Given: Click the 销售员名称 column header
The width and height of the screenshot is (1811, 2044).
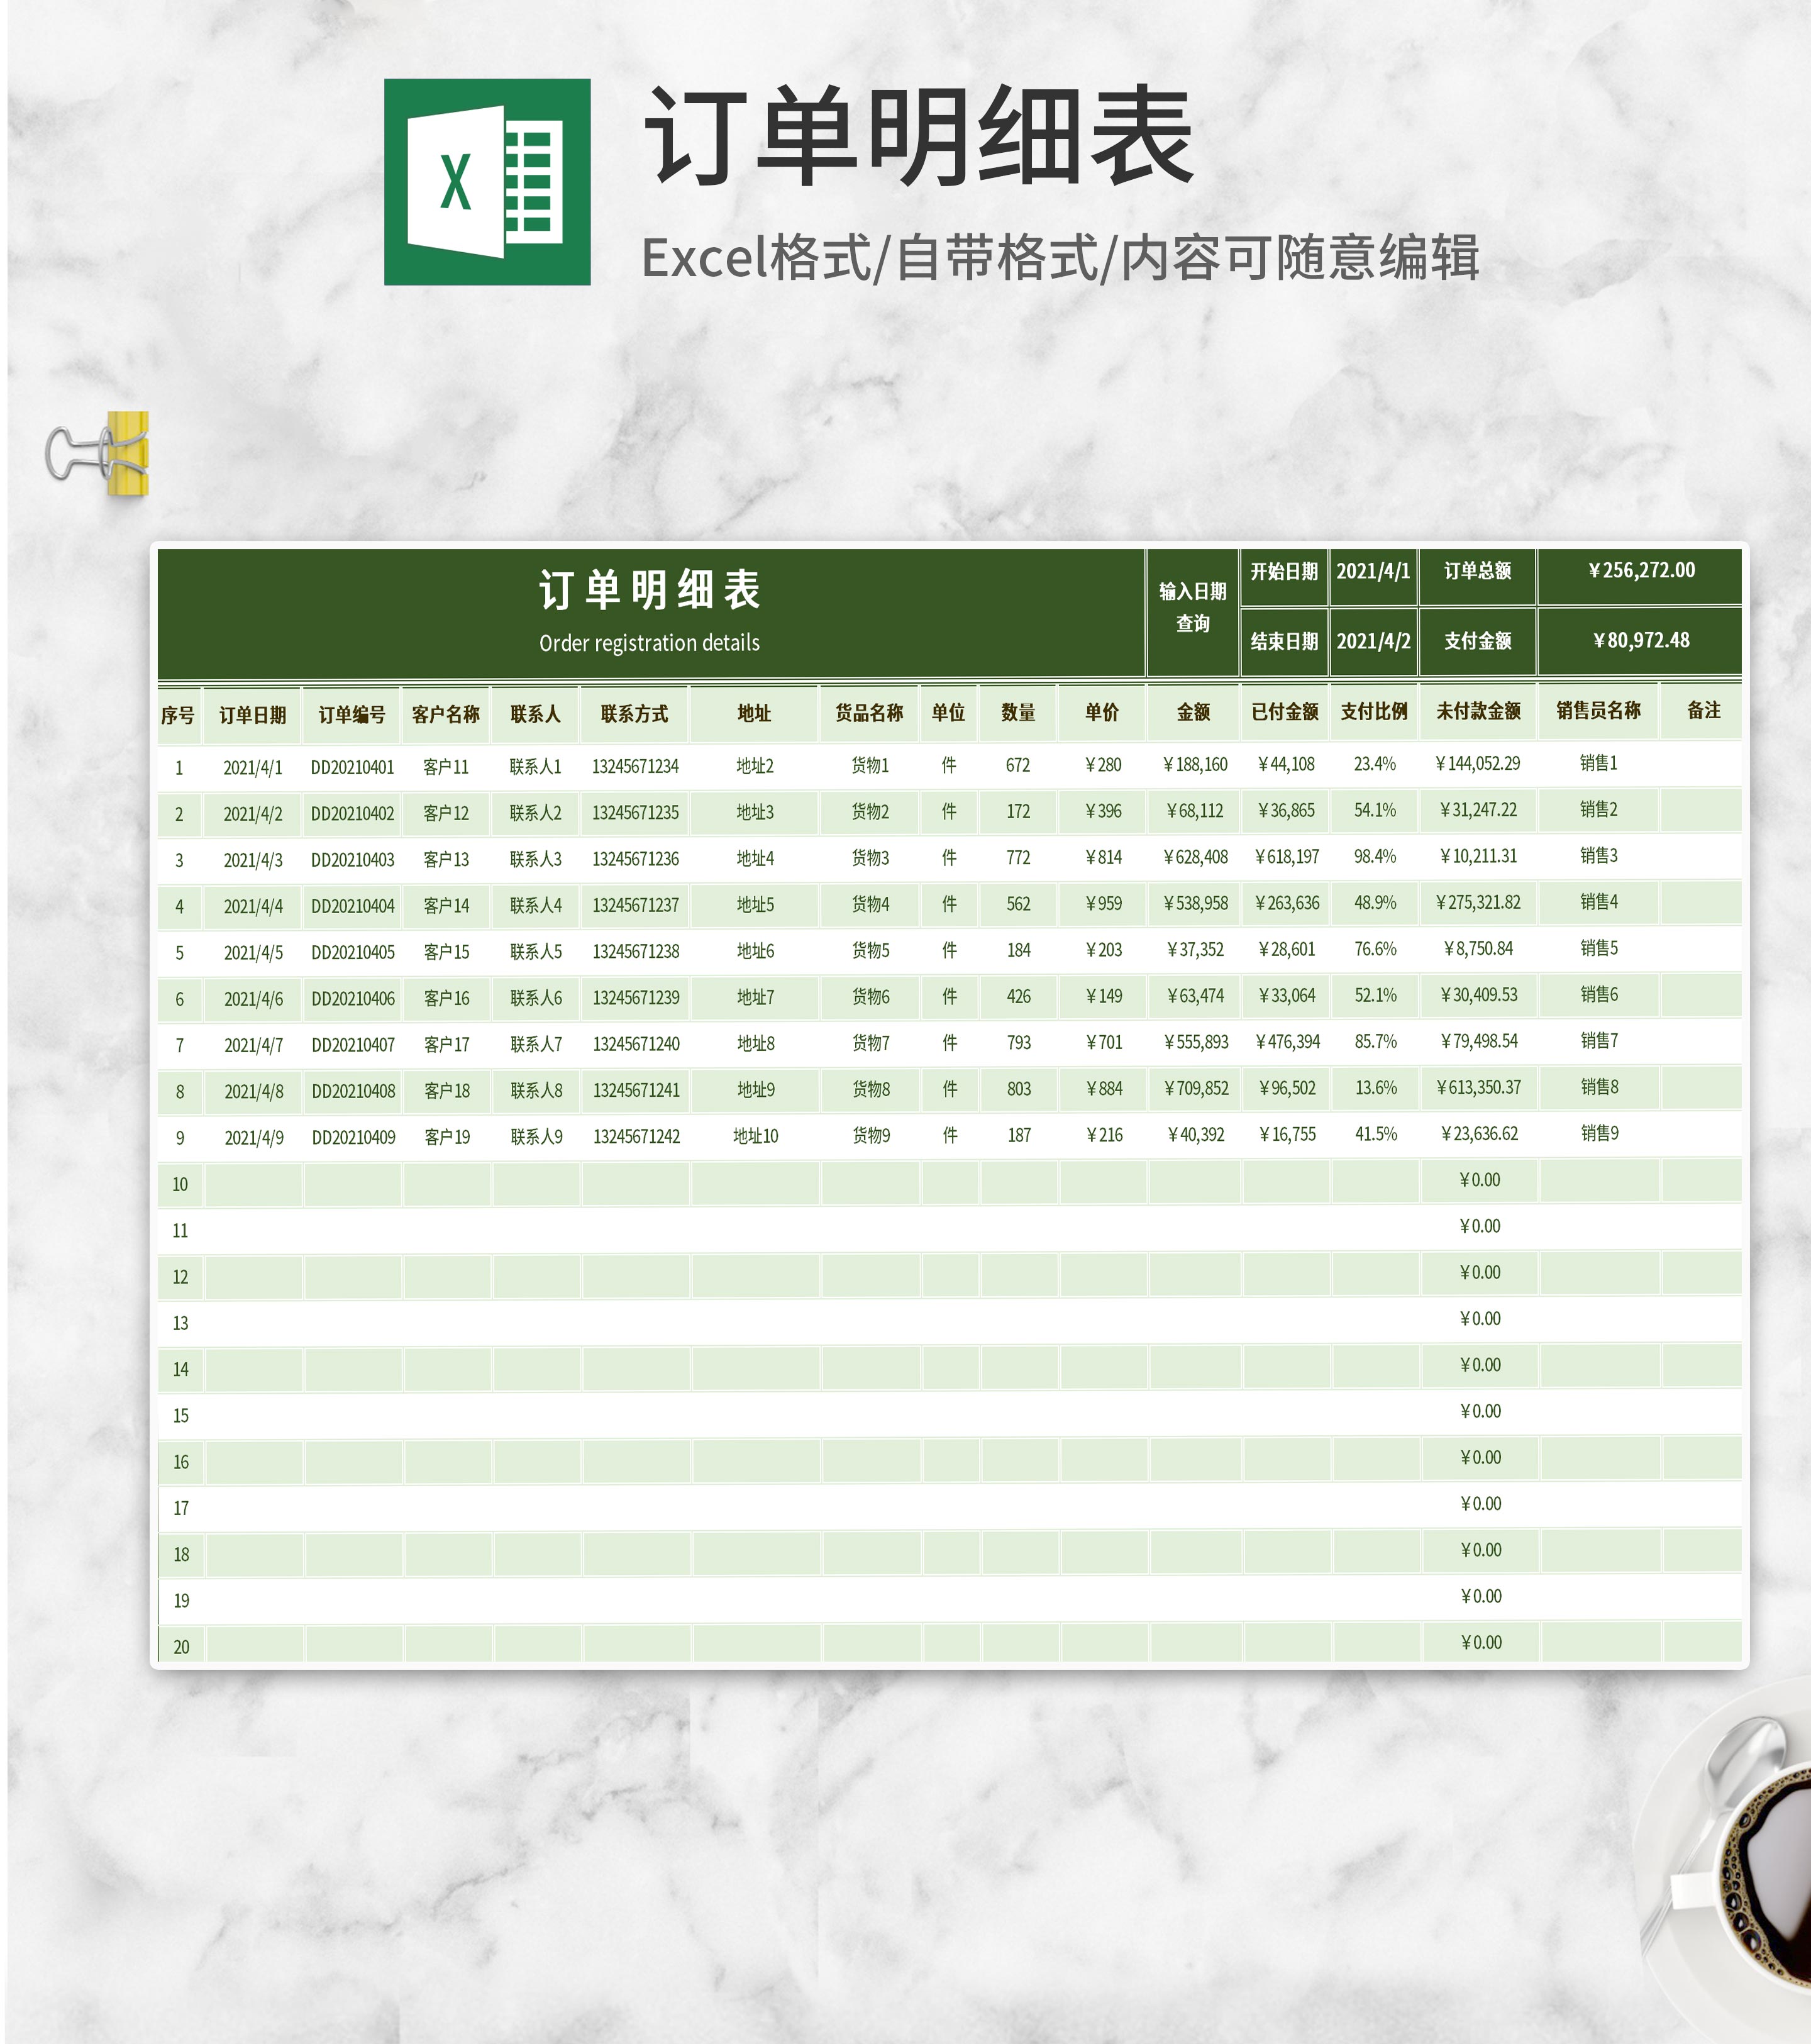Looking at the screenshot, I should pos(1597,711).
